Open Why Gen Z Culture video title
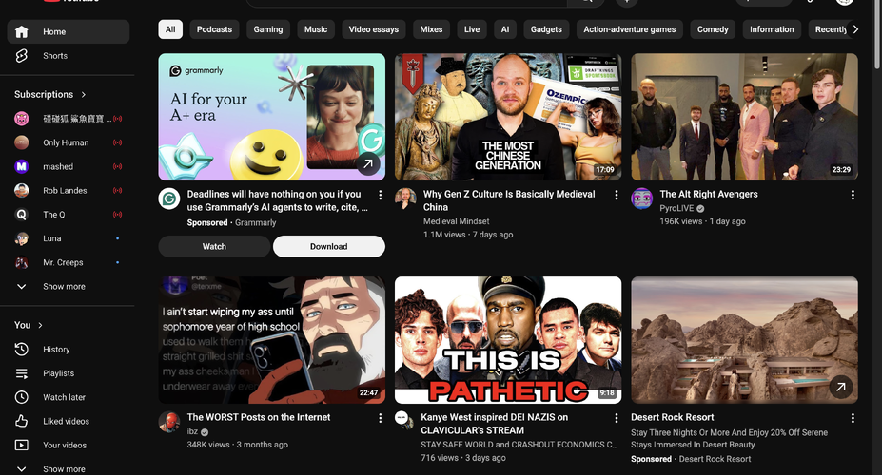This screenshot has height=475, width=882. click(509, 200)
